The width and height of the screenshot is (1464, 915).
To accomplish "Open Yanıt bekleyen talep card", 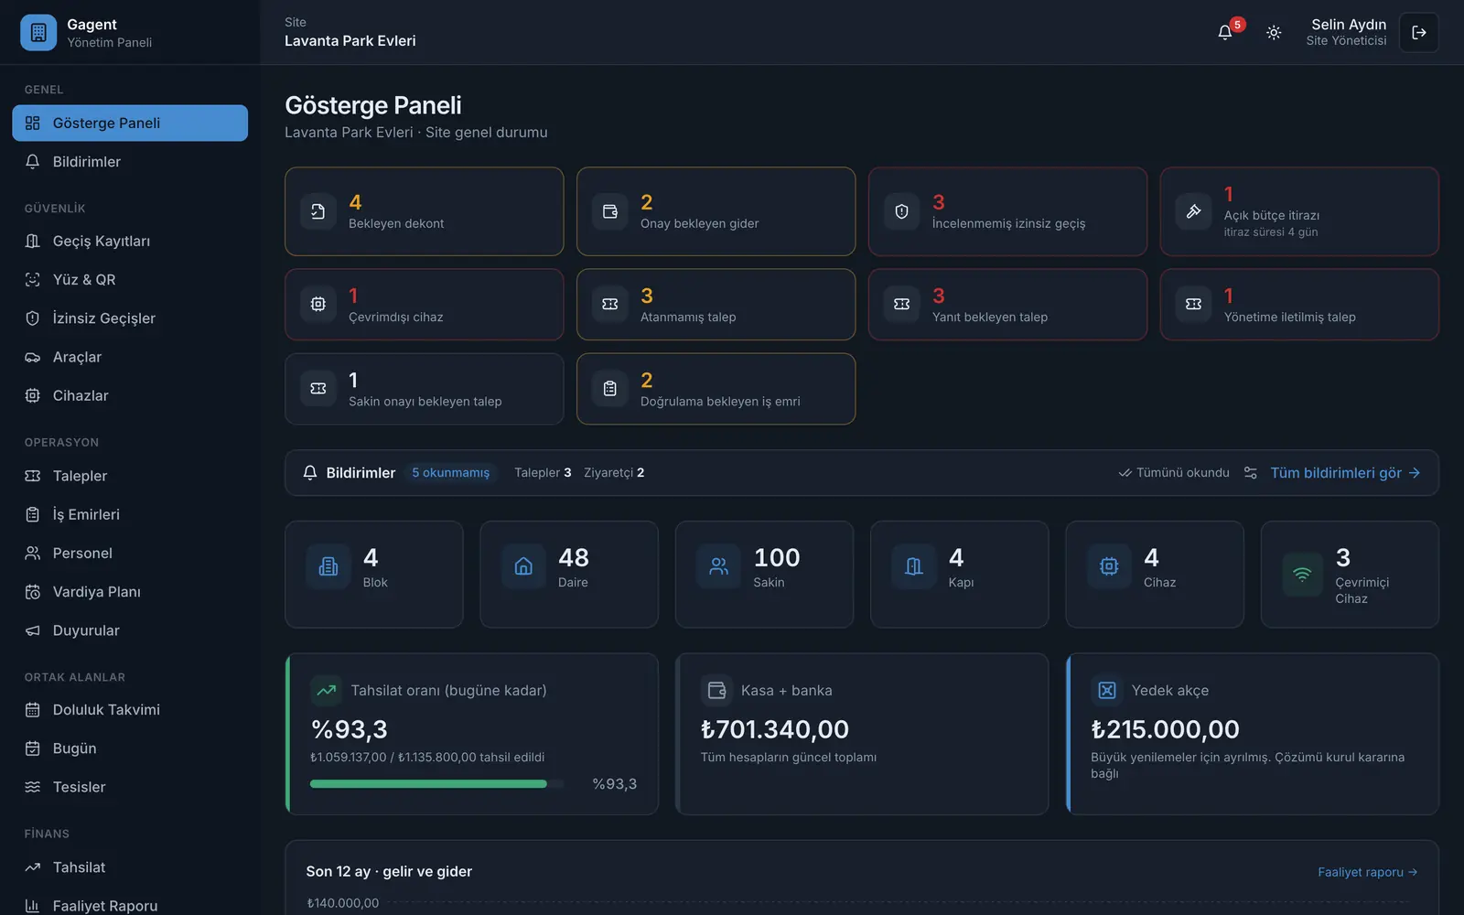I will [x=1007, y=304].
